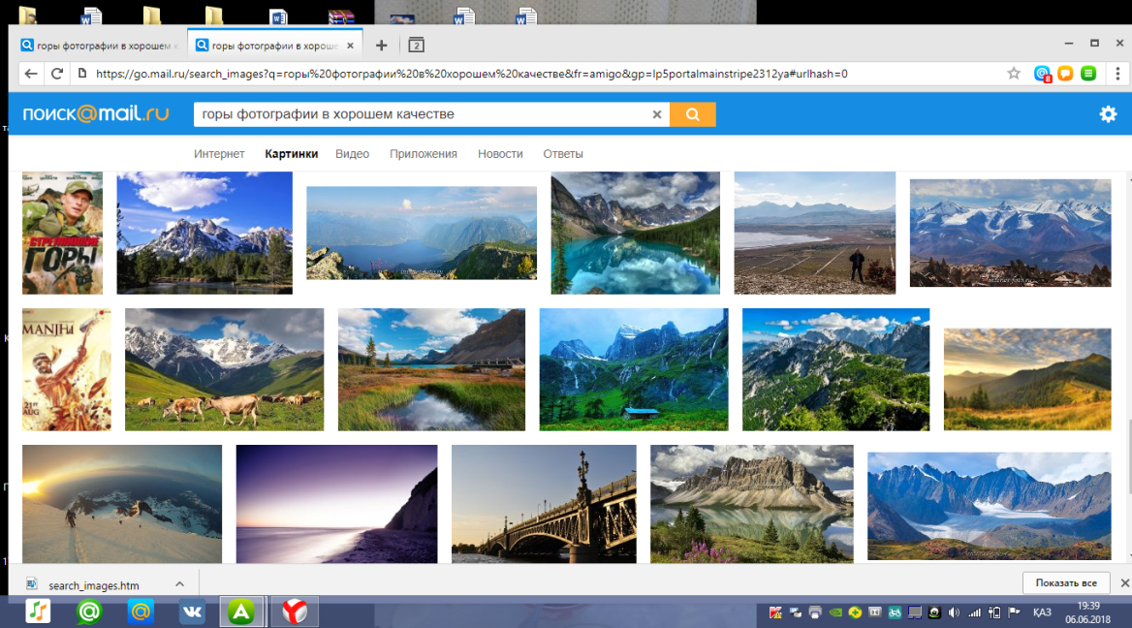Close the downloads bar

pyautogui.click(x=1124, y=582)
